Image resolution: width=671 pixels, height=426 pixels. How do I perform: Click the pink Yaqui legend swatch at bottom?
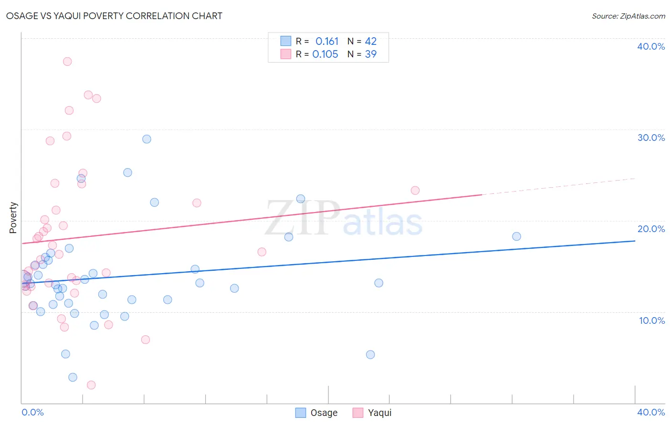(x=358, y=413)
